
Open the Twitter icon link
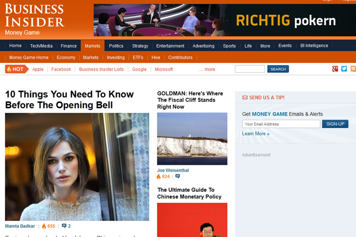(344, 69)
